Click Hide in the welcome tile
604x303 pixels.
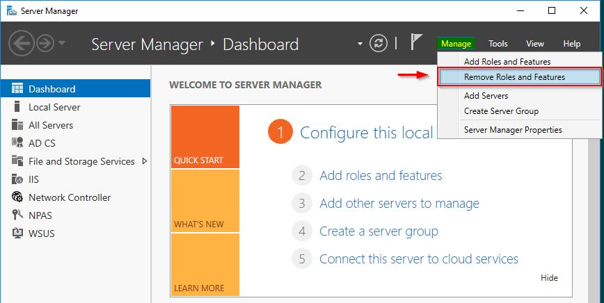(549, 277)
